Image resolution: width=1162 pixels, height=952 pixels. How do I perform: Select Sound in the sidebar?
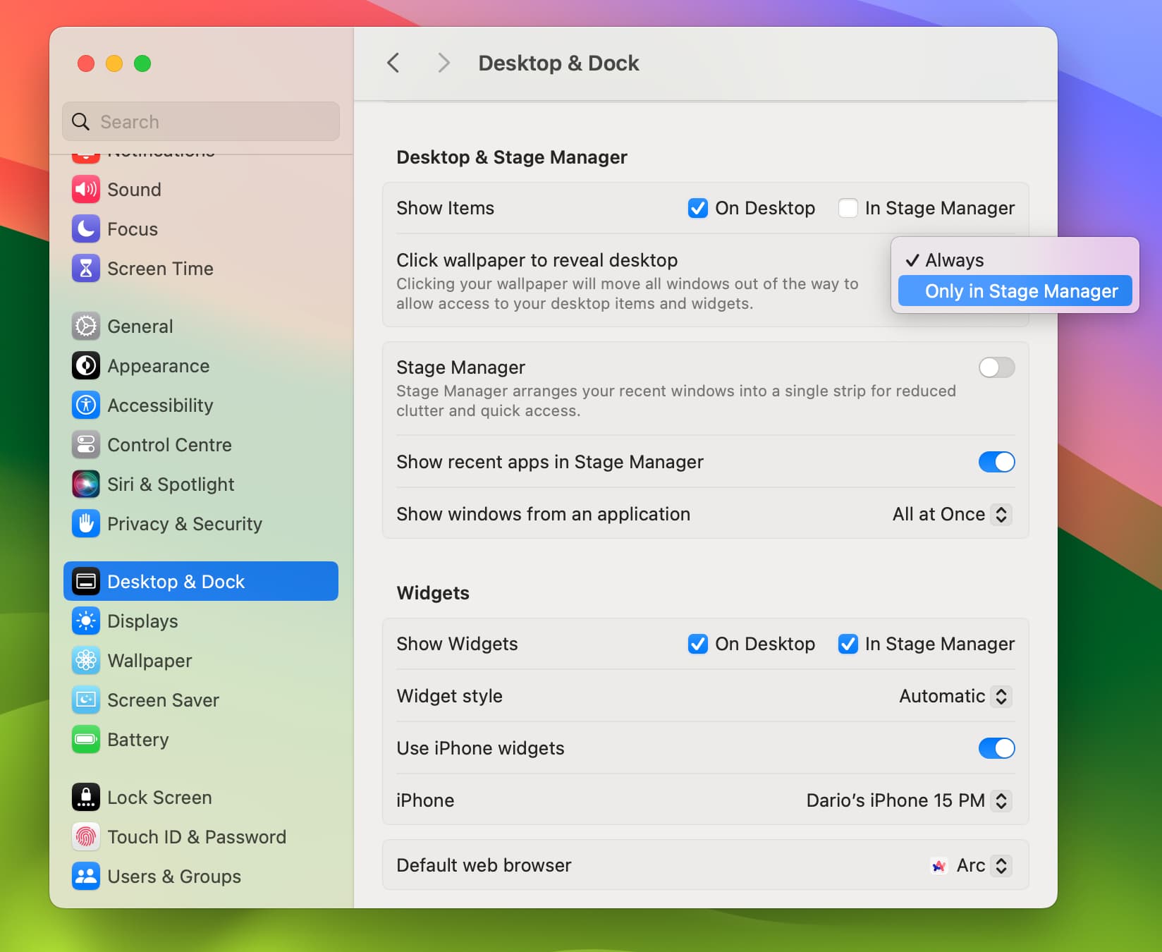coord(201,190)
